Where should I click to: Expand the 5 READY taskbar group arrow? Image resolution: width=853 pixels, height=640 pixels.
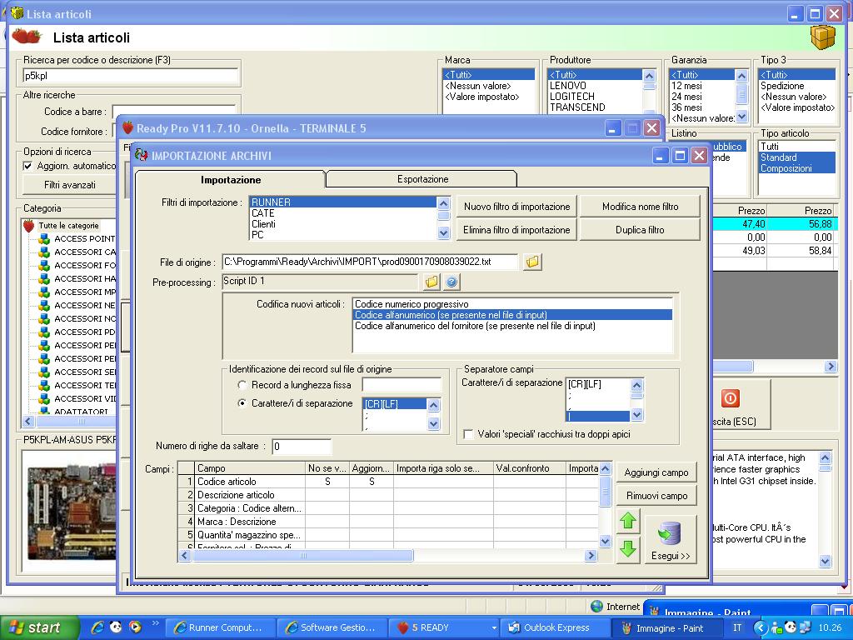(x=494, y=627)
